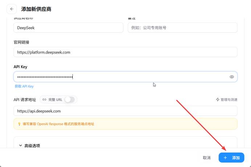Click the 填写兼容 OpenAI Response hint text
Image resolution: width=251 pixels, height=167 pixels.
(58, 124)
